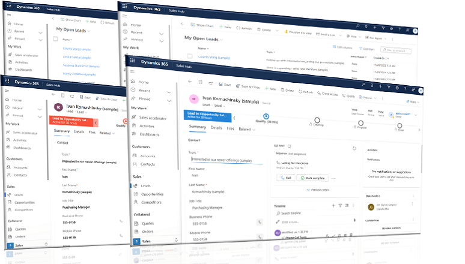Click the Edit columns icon
Screen dimensions: 465x264
(335, 47)
